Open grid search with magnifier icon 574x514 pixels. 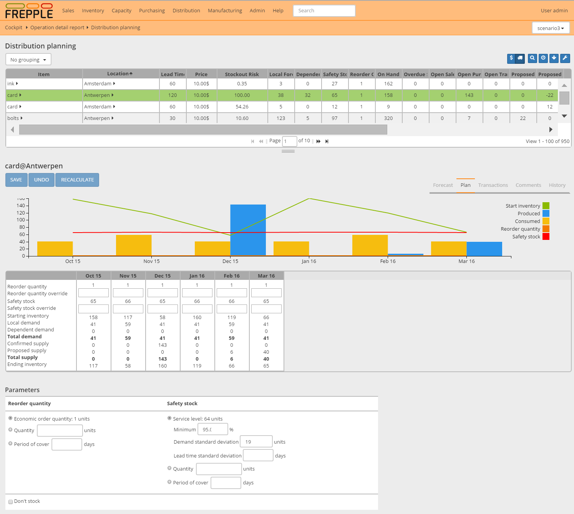point(532,58)
